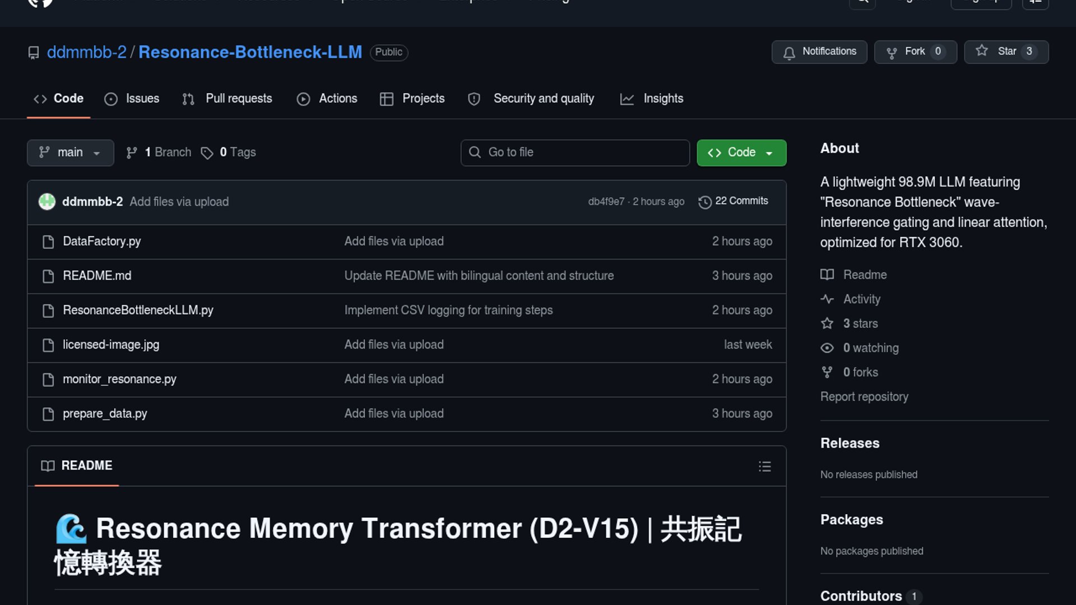Click the Fork repository icon
1076x605 pixels.
(x=892, y=52)
